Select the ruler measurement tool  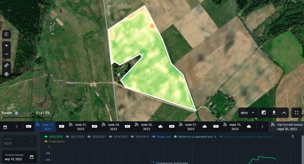pyautogui.click(x=7, y=65)
